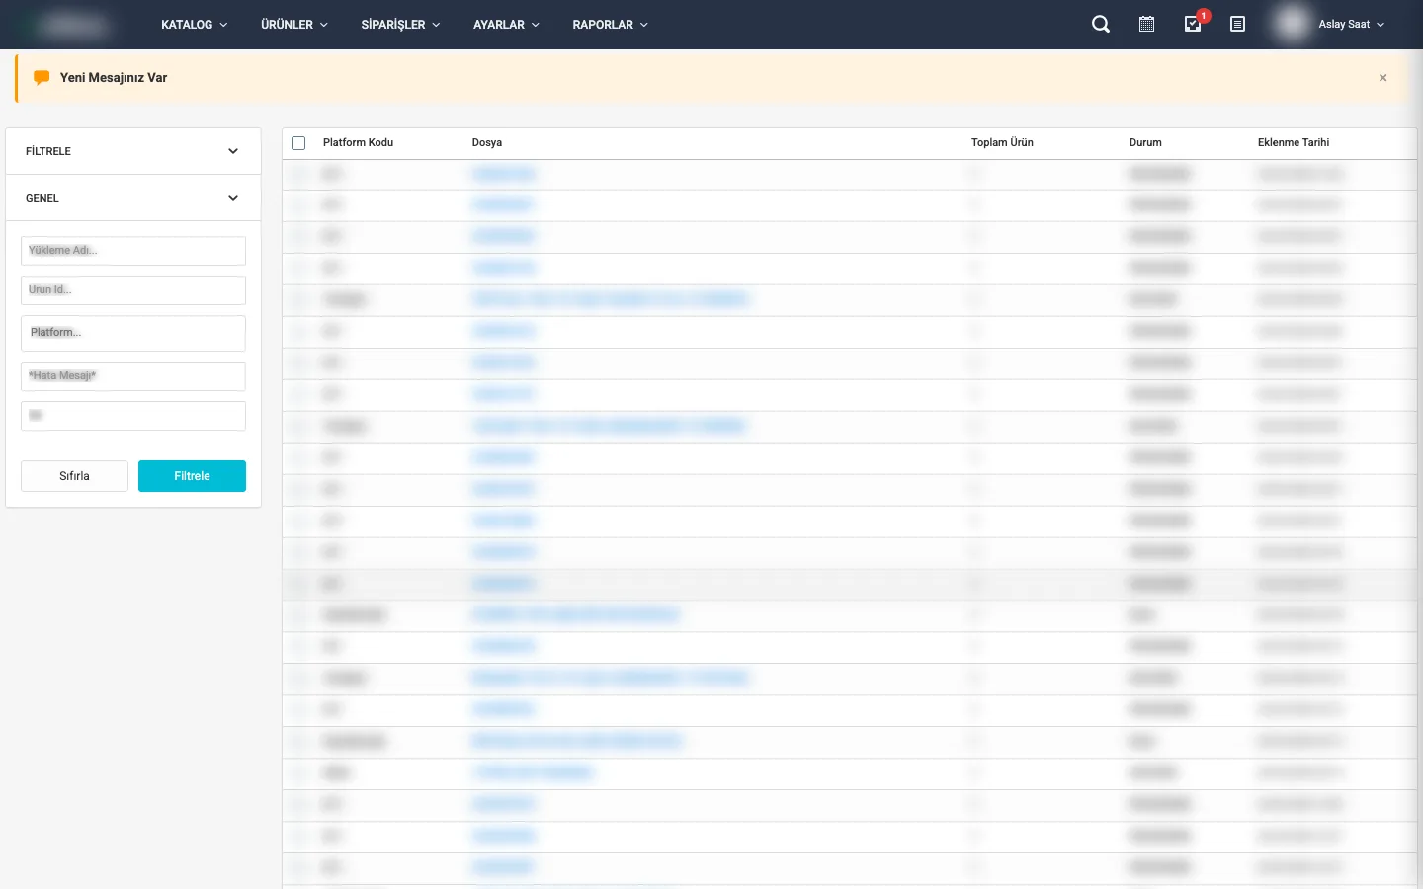
Task: Click the user avatar picture
Action: [x=1292, y=25]
